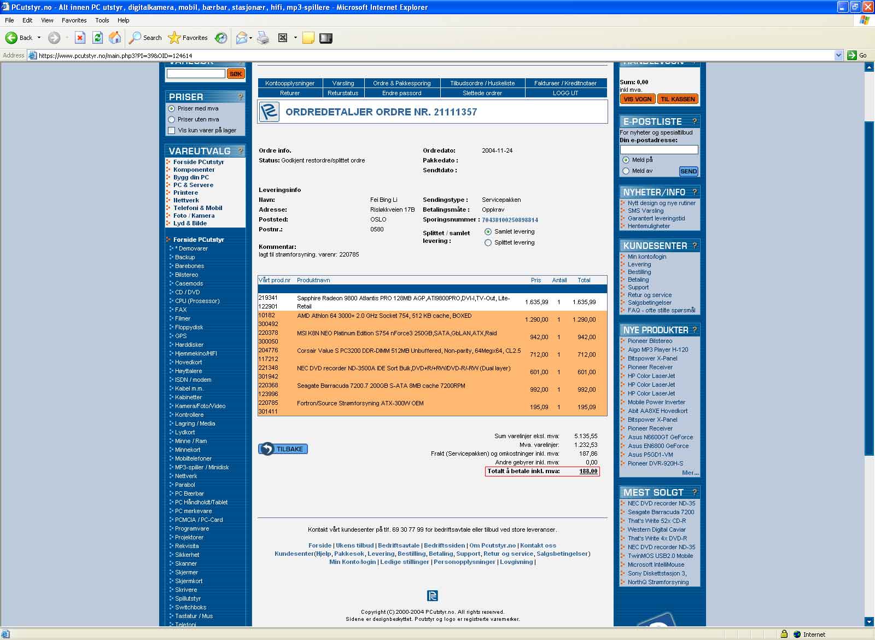Switch to 'Ordre & Pakkesporing' tab

point(402,83)
